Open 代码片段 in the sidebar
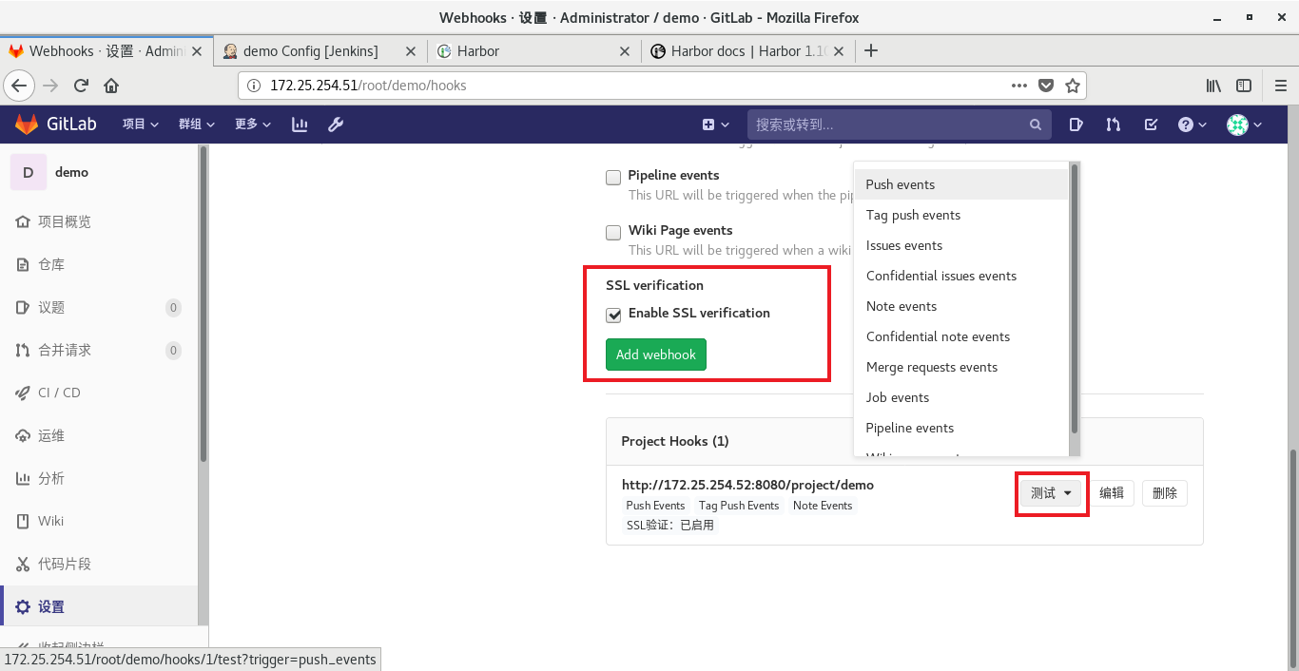This screenshot has width=1299, height=671. coord(65,564)
